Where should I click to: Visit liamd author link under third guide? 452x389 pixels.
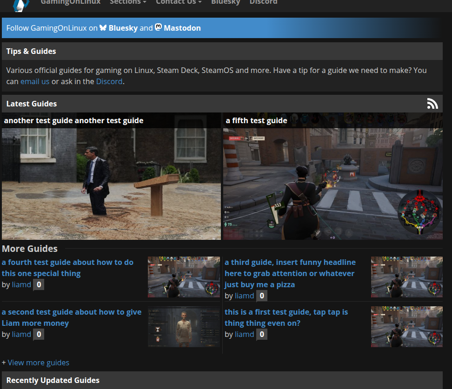click(x=244, y=296)
